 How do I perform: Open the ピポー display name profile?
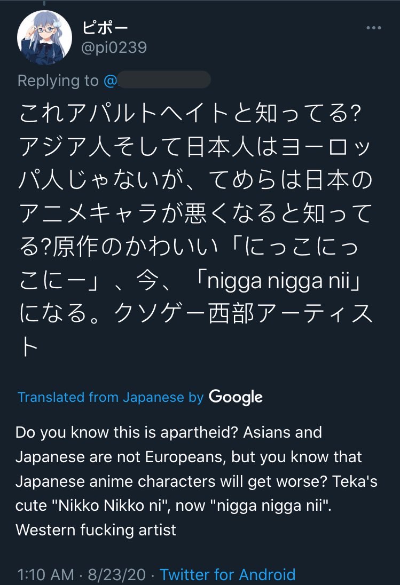tap(105, 27)
